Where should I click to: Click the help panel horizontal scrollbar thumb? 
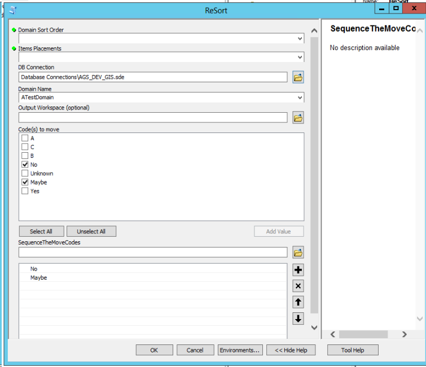point(363,334)
